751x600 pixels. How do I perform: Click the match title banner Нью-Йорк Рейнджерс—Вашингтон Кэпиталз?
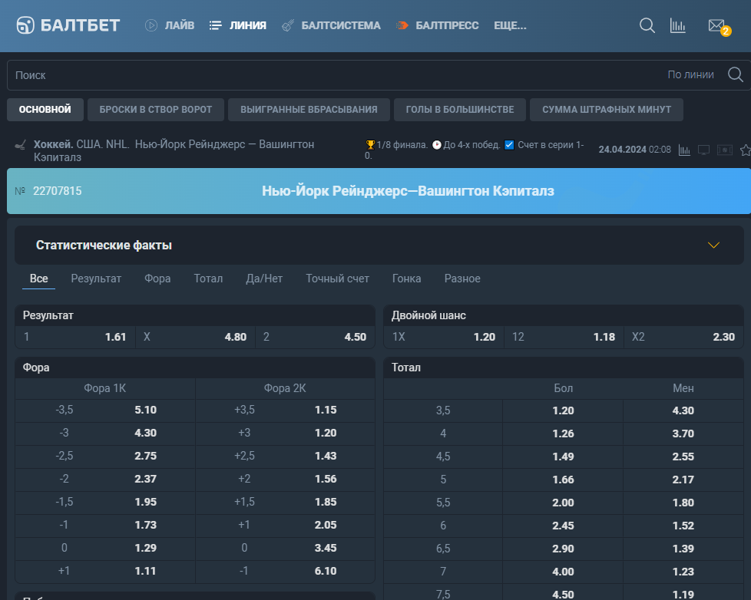[408, 191]
